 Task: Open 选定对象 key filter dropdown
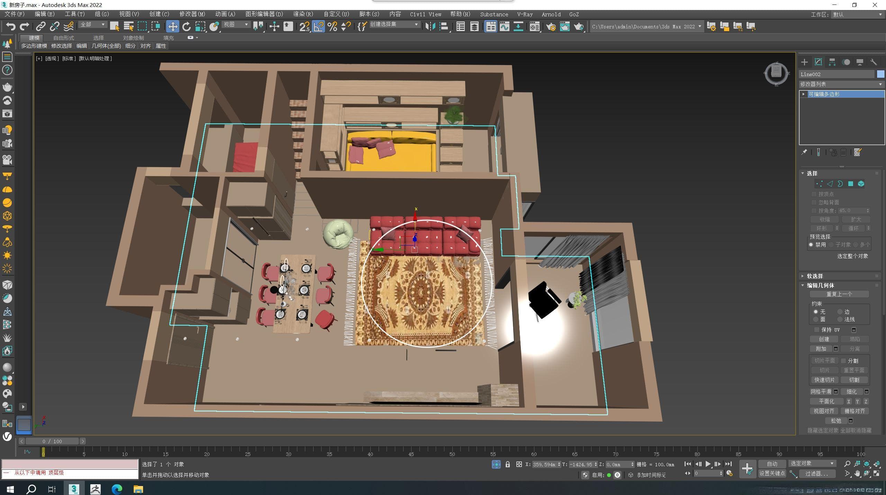click(812, 464)
